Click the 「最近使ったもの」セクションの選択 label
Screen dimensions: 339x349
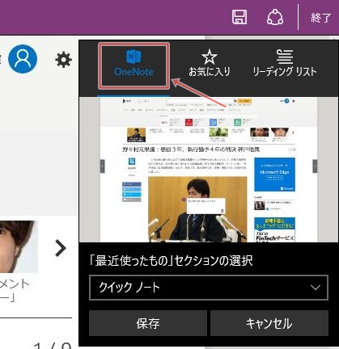(x=171, y=261)
